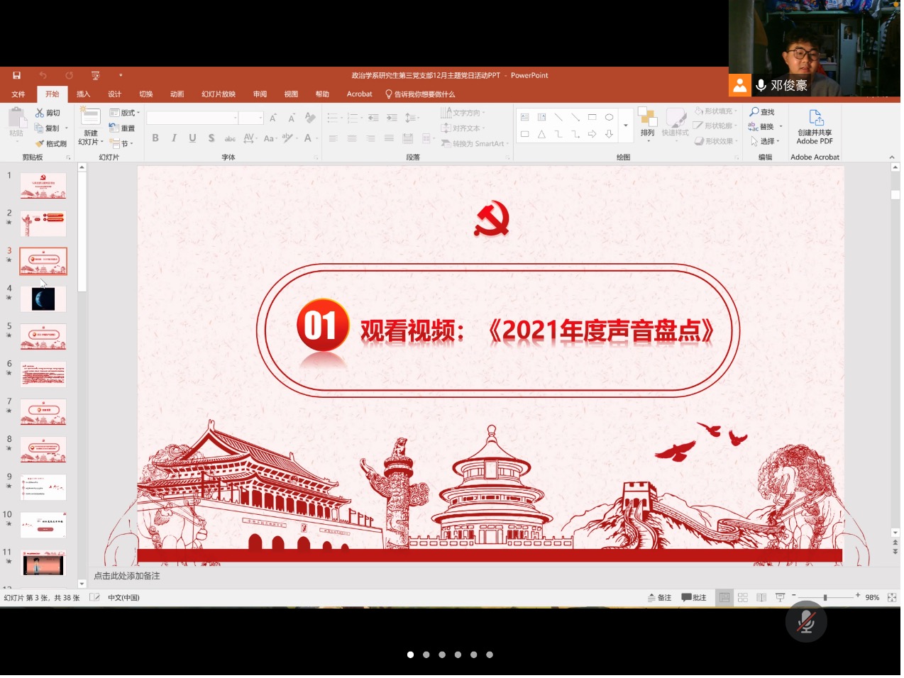Pick the oval shape from the shapes gallery
The image size is (904, 678).
tap(609, 118)
